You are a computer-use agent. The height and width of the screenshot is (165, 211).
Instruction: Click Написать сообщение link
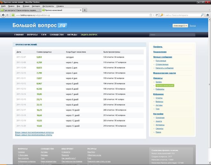pos(165,68)
